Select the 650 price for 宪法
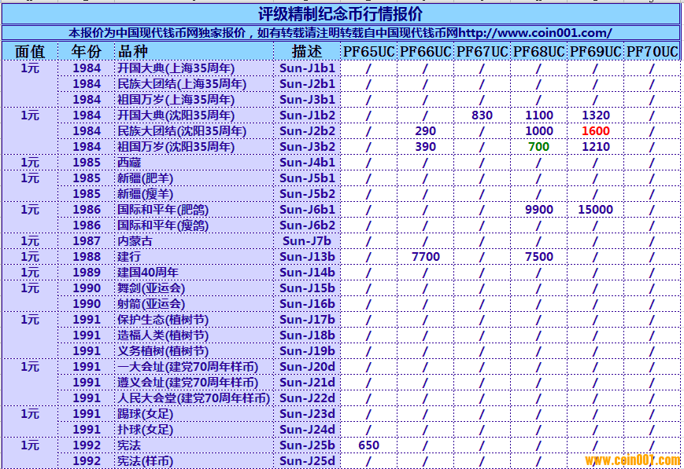 (x=368, y=445)
